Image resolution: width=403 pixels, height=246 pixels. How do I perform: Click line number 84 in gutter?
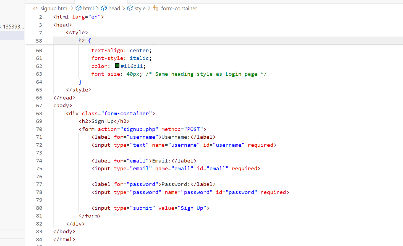39,239
